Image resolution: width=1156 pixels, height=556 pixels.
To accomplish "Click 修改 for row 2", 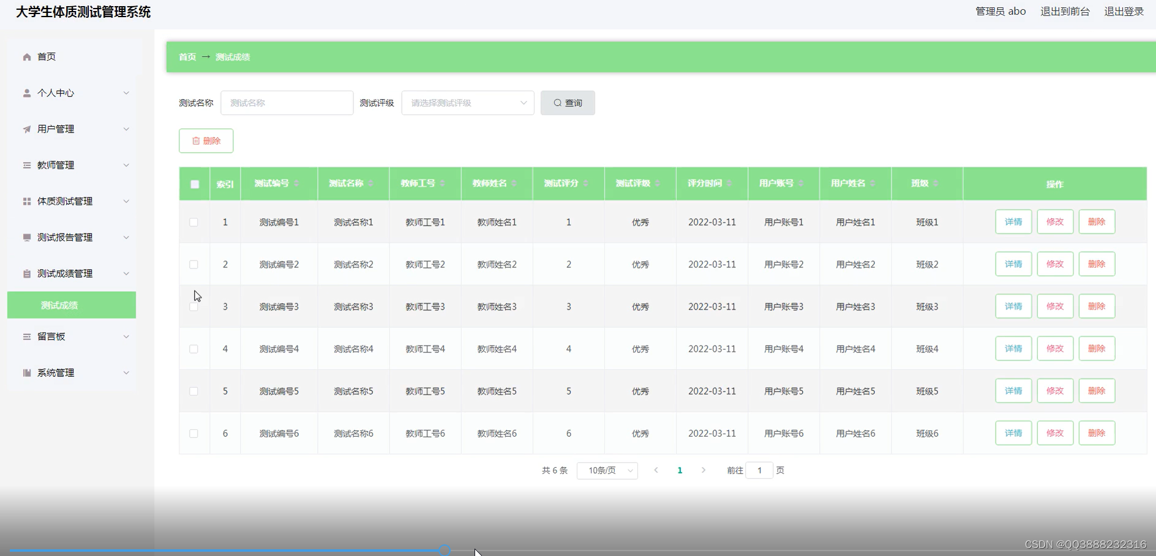I will [1055, 264].
